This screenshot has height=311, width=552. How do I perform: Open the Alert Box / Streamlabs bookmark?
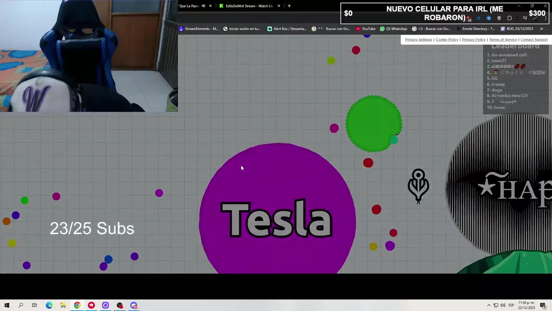tap(287, 29)
